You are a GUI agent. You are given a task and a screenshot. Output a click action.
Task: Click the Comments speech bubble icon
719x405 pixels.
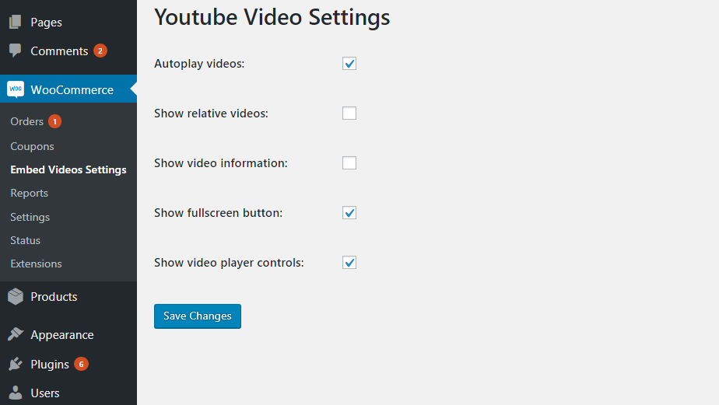pos(16,51)
